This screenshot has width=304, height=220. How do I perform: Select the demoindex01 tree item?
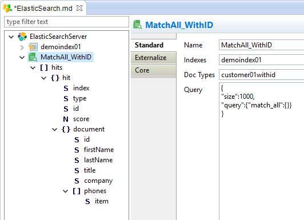pos(61,47)
